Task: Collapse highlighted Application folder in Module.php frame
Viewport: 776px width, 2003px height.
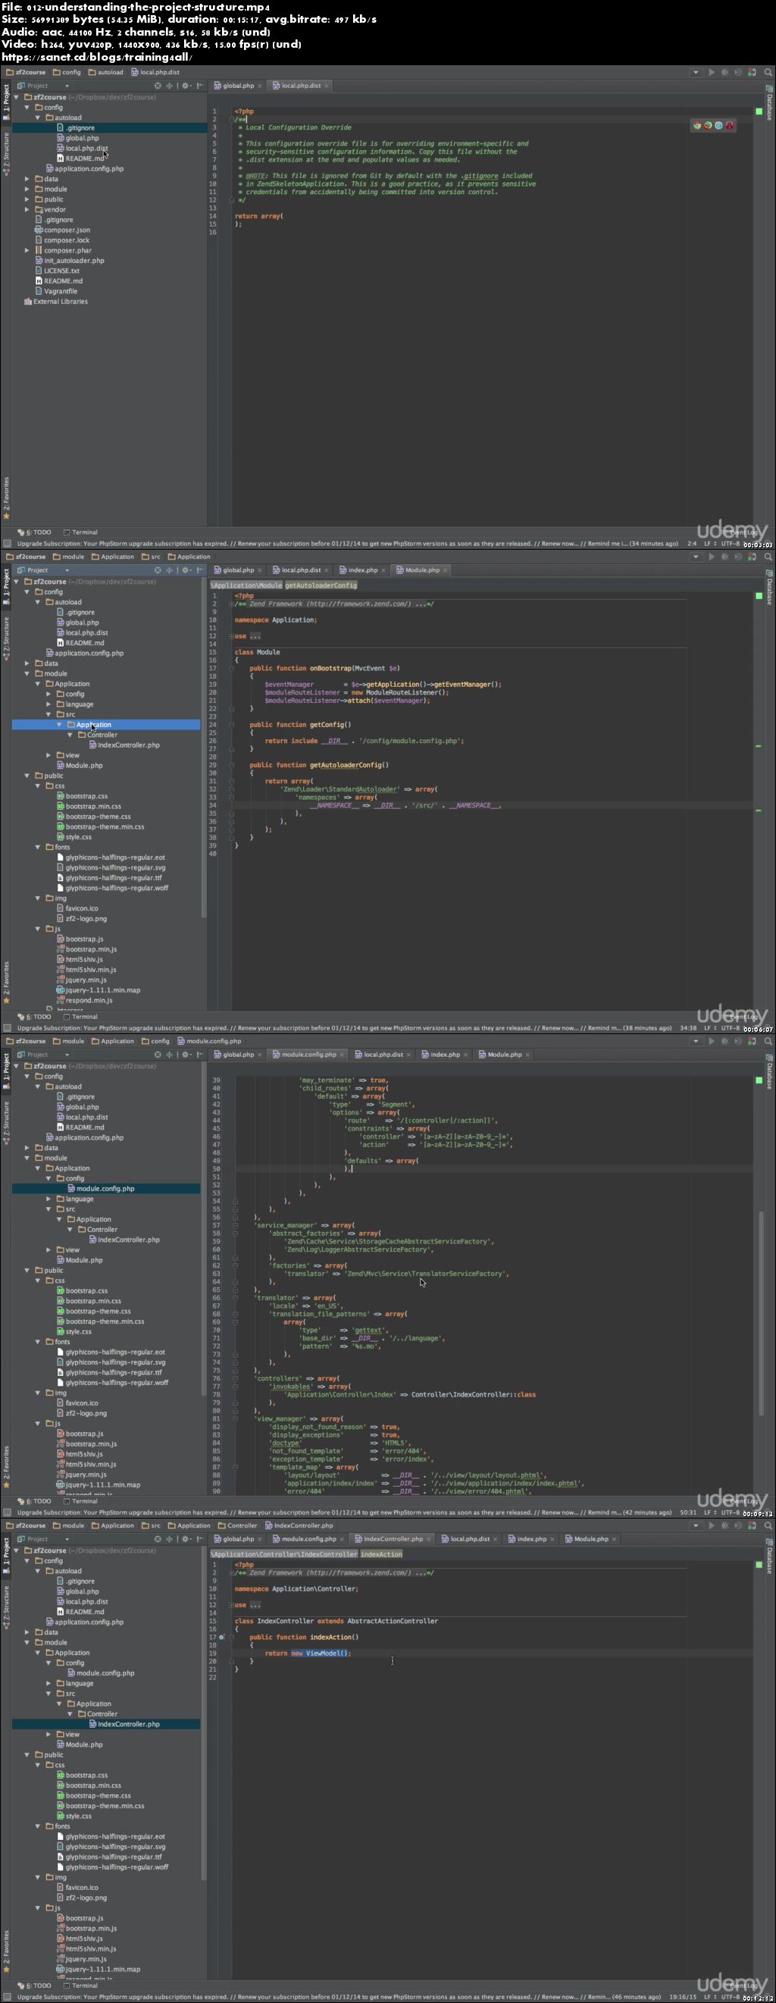Action: coord(60,725)
